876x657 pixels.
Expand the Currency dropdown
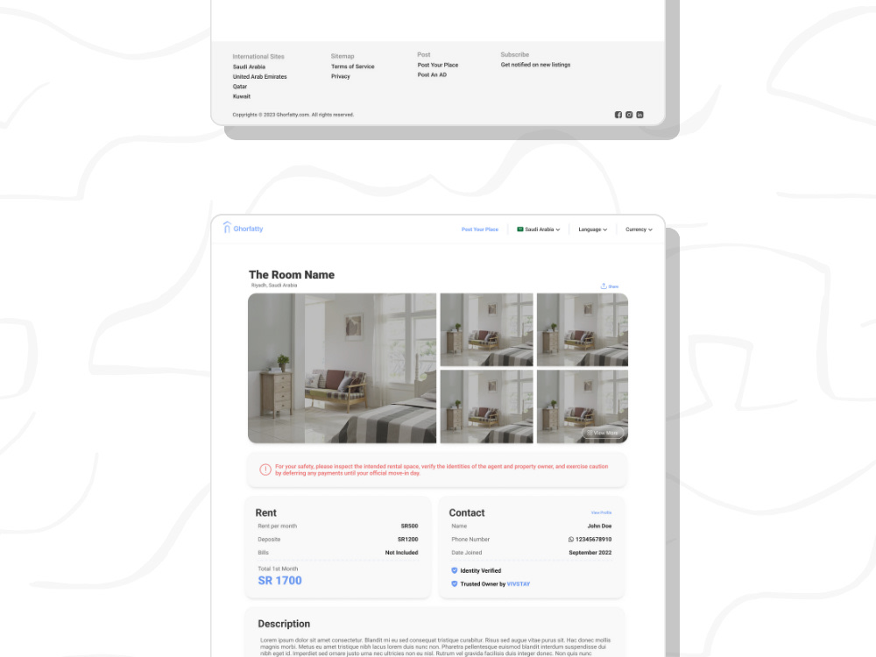click(639, 230)
